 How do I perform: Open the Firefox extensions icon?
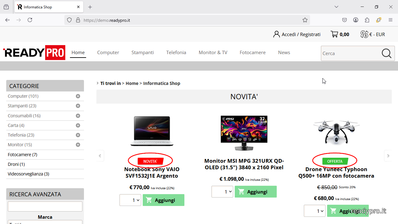tap(367, 20)
